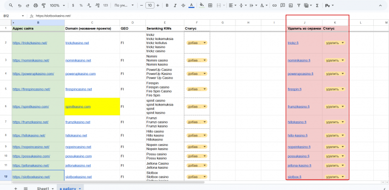Select column J header
Viewport: 389px width, 190px height.
point(304,23)
